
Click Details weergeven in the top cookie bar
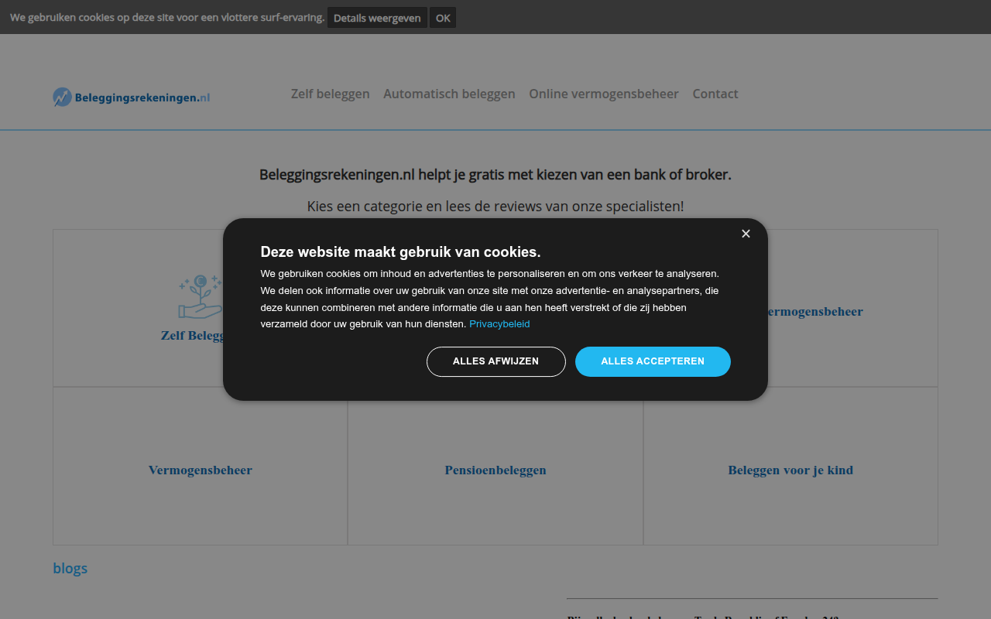377,18
